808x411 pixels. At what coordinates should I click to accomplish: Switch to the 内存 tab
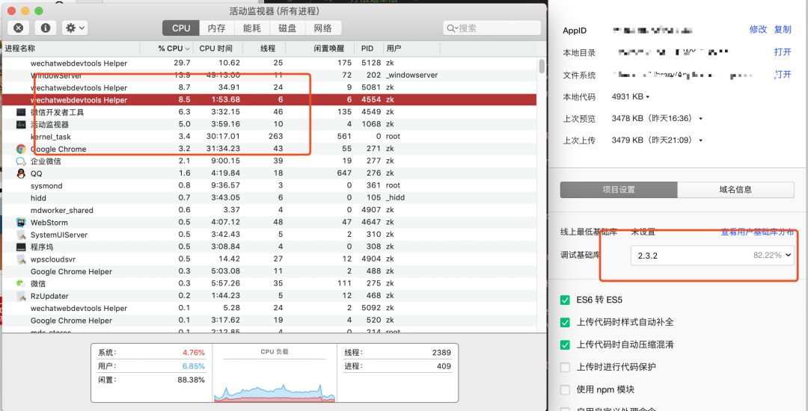216,28
